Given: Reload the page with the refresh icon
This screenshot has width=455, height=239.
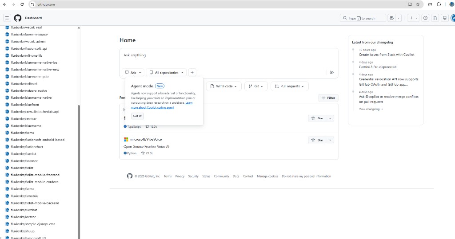Looking at the screenshot, I should point(22,4).
